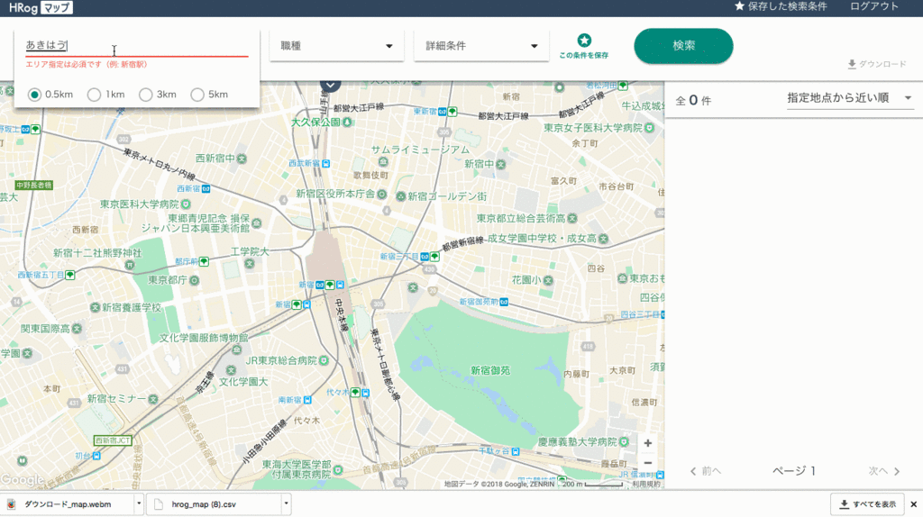Click the 西武新宿 station icon
The width and height of the screenshot is (923, 517).
point(326,164)
